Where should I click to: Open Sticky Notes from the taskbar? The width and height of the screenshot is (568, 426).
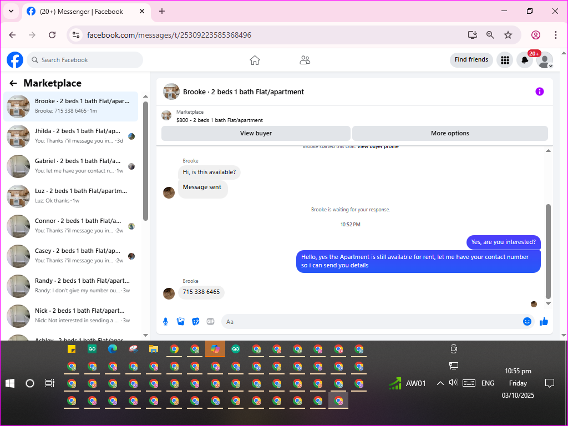72,349
